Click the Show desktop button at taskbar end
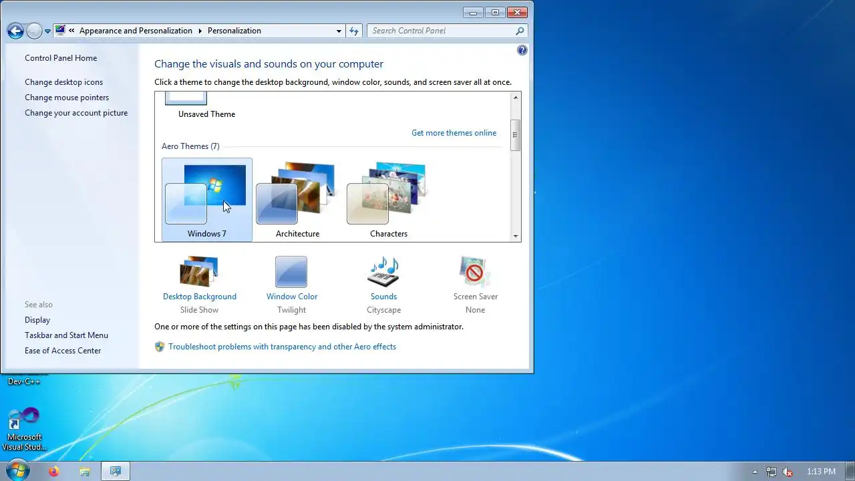This screenshot has height=481, width=855. [x=850, y=471]
